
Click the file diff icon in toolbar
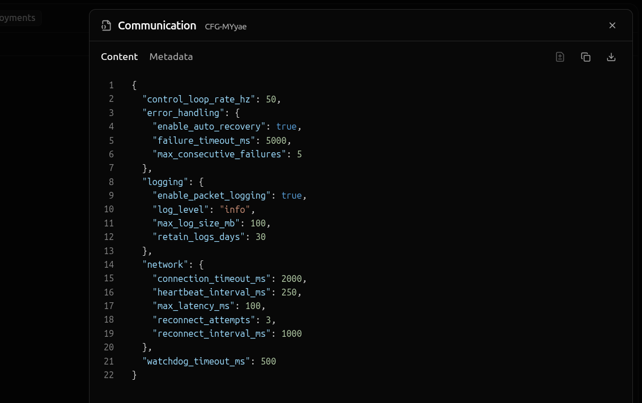tap(560, 57)
